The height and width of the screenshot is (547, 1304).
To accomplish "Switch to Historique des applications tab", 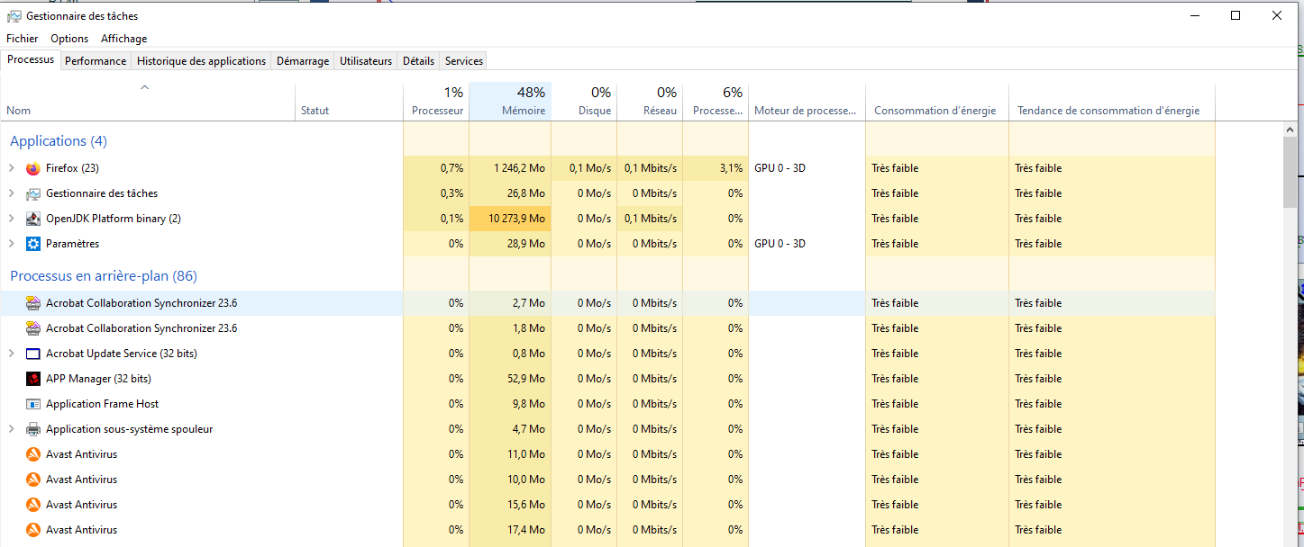I will (202, 61).
